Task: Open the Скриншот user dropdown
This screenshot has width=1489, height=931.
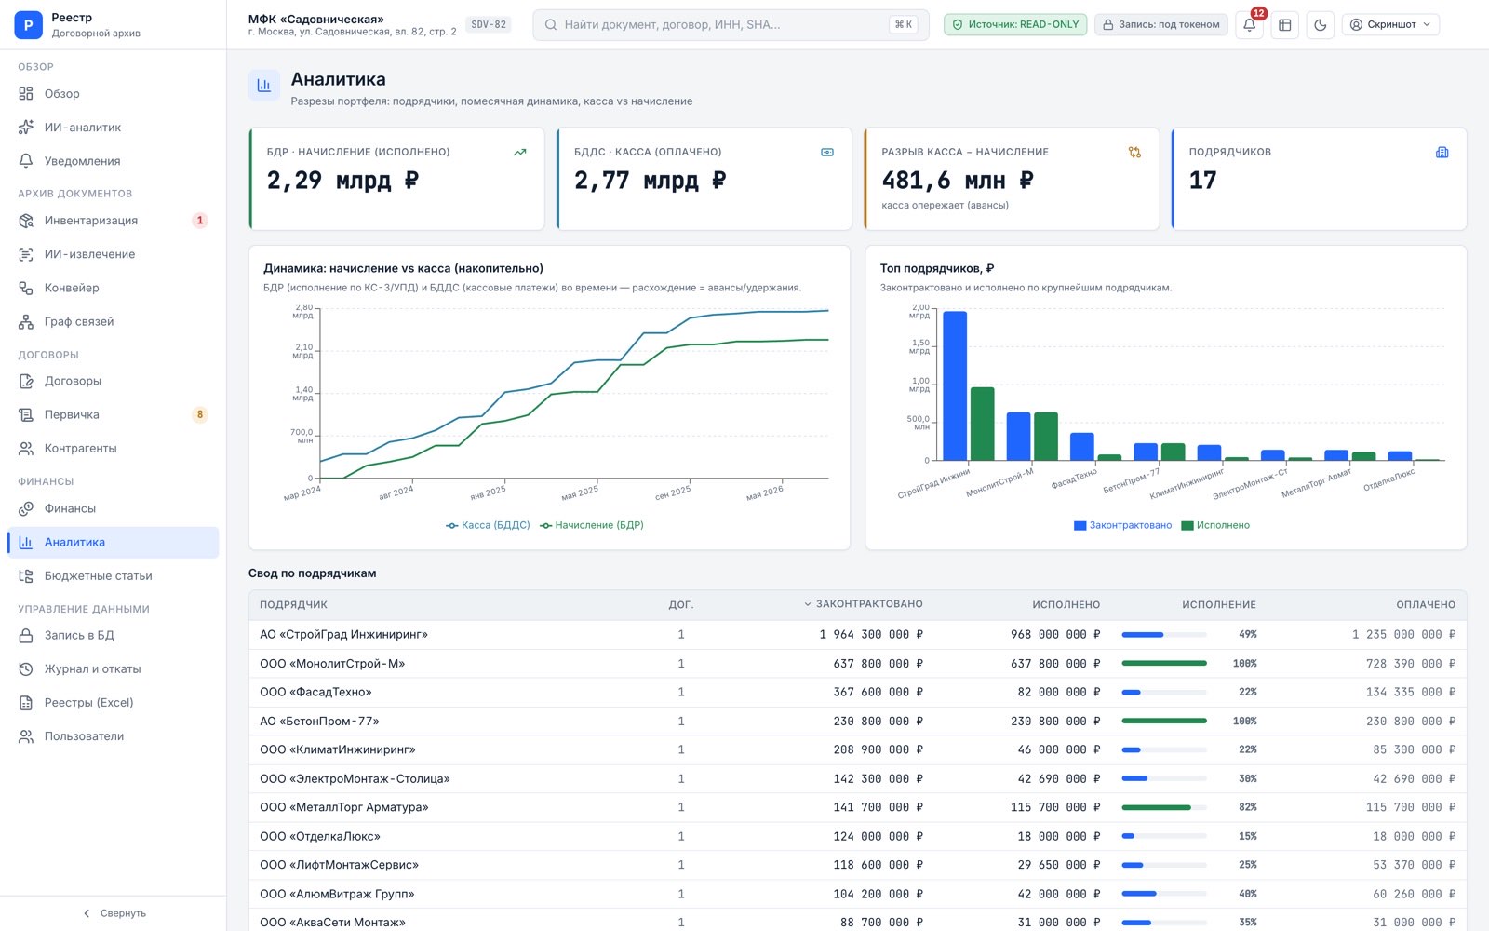Action: click(1390, 25)
